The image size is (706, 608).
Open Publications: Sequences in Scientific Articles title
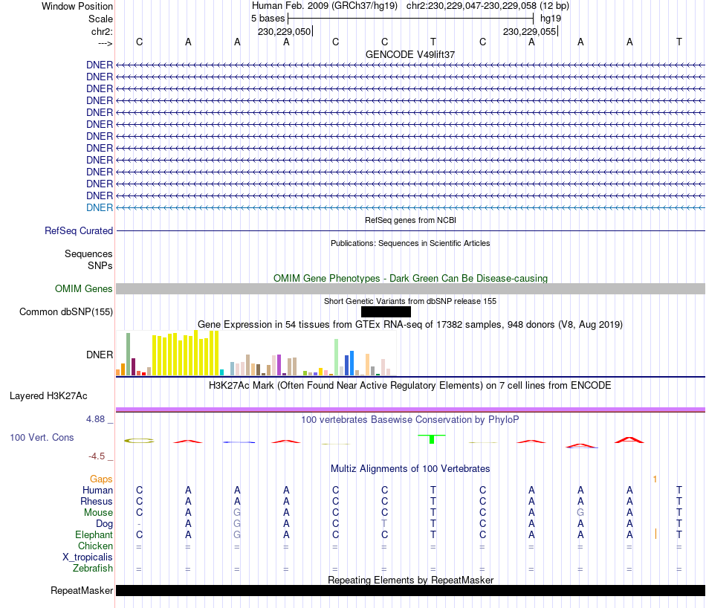(x=410, y=243)
